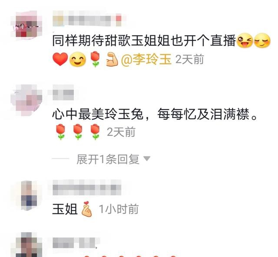Click the smiling blush emoji beside the heart
This screenshot has width=278, height=257.
[x=77, y=59]
